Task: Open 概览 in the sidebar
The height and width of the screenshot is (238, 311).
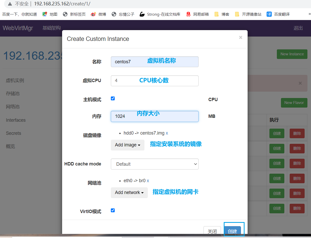Action: click(x=11, y=146)
